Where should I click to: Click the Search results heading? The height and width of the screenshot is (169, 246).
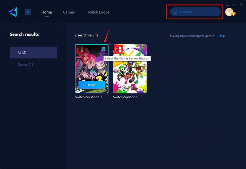click(x=24, y=34)
